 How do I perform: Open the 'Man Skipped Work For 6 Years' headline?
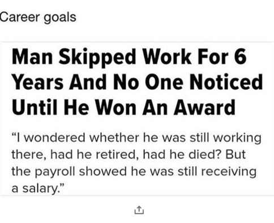(138, 82)
